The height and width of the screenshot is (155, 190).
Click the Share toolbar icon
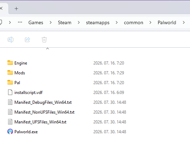point(27,40)
